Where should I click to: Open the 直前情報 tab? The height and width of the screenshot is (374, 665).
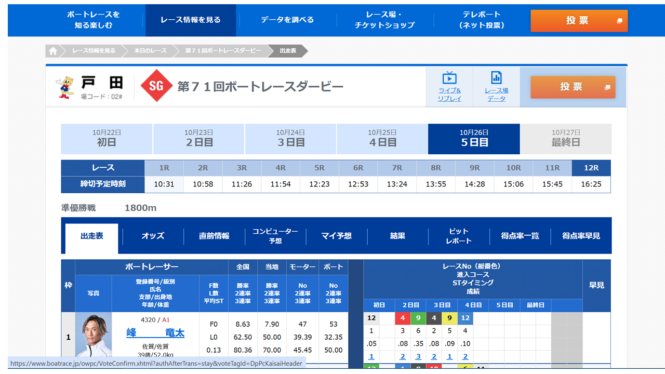pyautogui.click(x=214, y=236)
